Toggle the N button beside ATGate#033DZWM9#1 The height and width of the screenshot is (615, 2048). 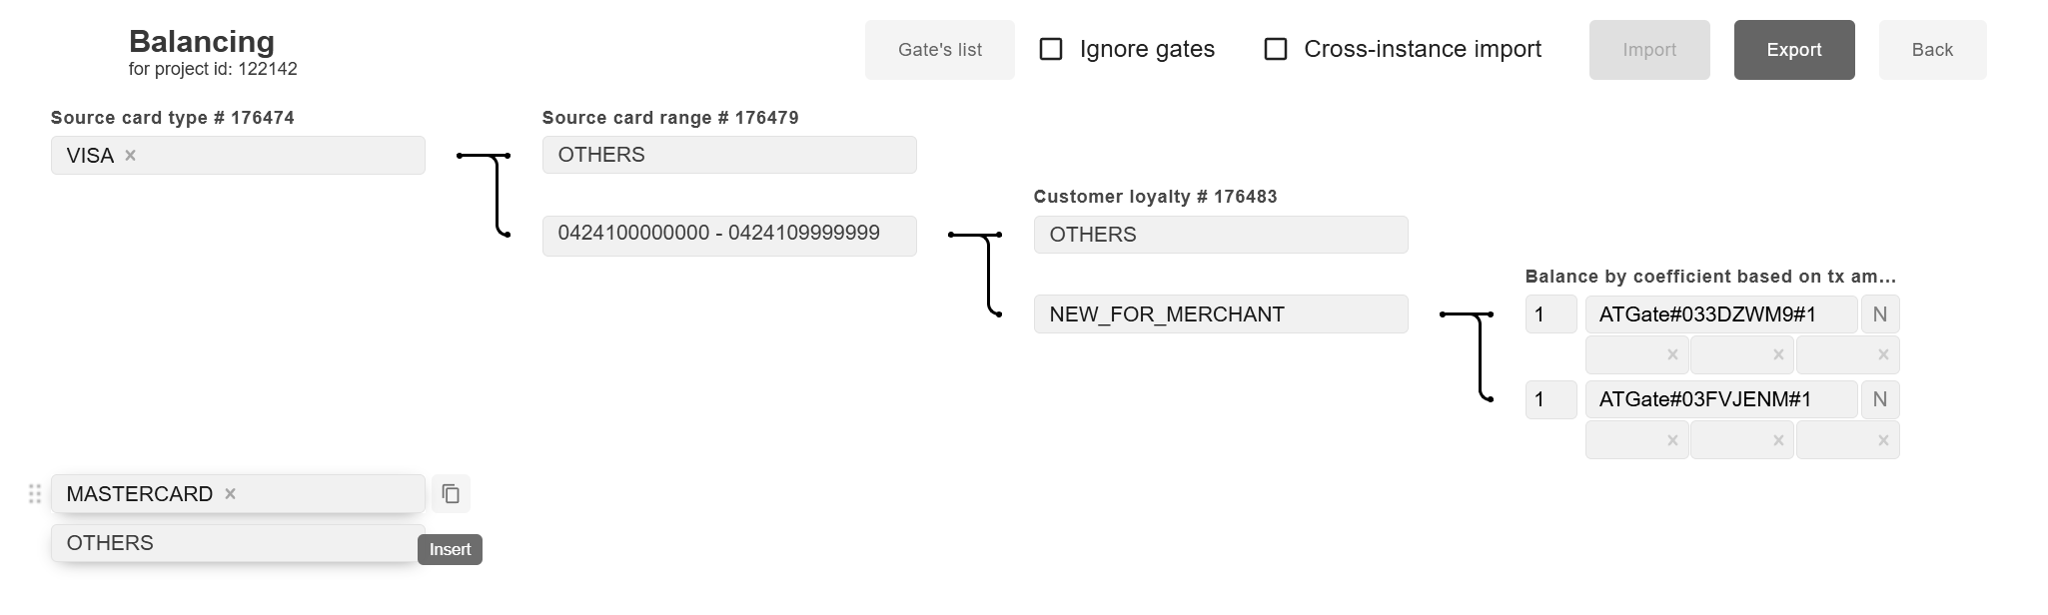tap(1879, 314)
